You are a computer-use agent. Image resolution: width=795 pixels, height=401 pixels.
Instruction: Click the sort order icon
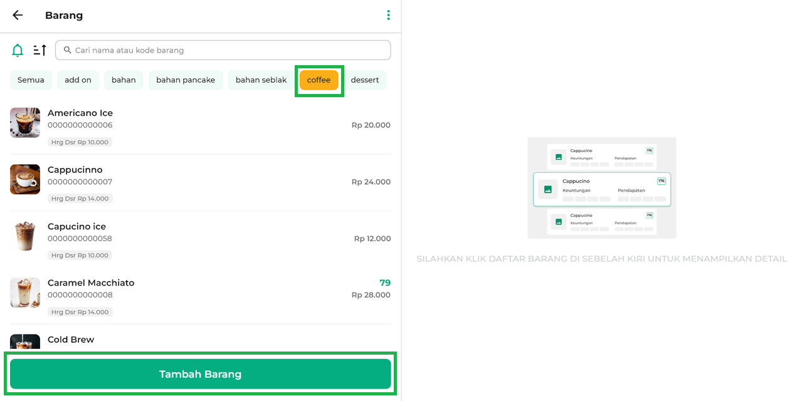point(40,50)
